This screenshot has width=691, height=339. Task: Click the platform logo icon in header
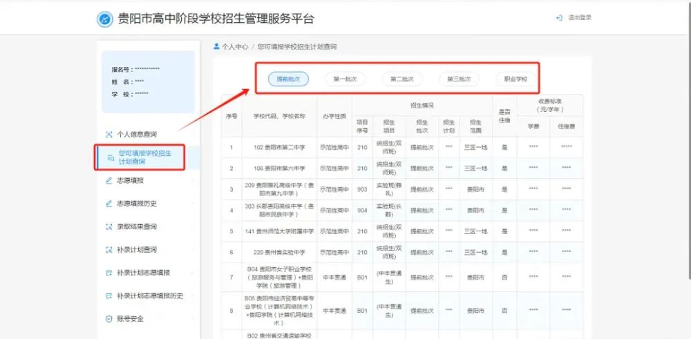coord(104,19)
